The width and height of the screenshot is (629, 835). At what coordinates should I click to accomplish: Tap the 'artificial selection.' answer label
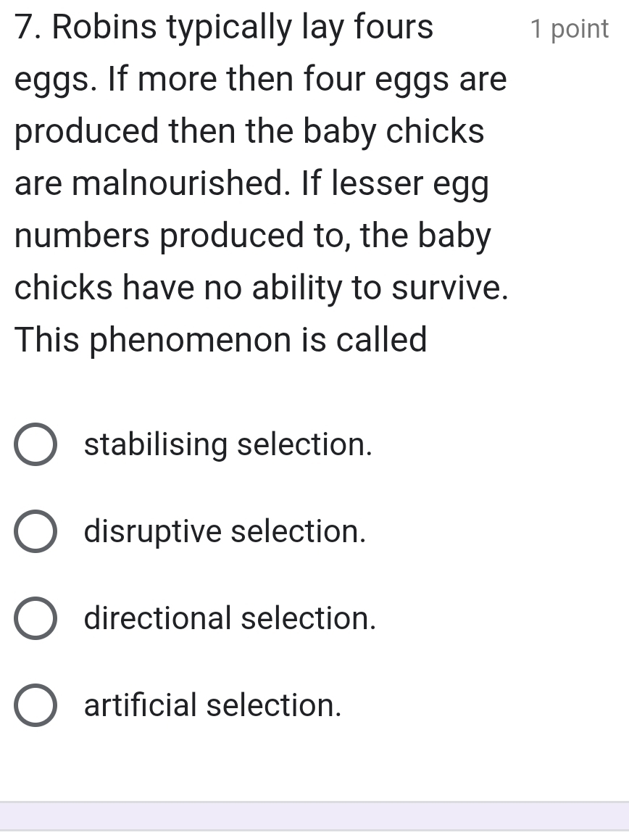[213, 705]
